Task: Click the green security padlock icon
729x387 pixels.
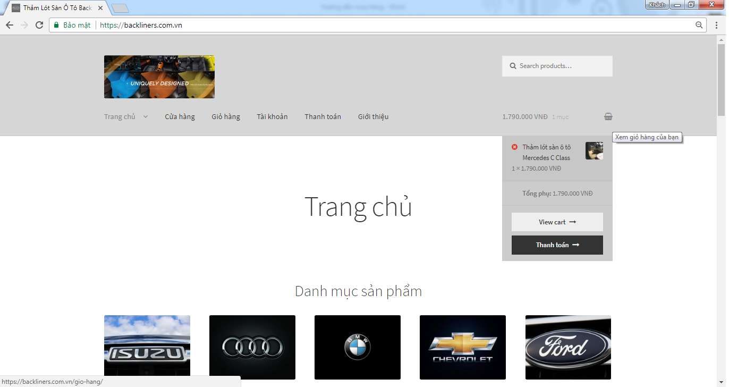Action: pos(56,25)
